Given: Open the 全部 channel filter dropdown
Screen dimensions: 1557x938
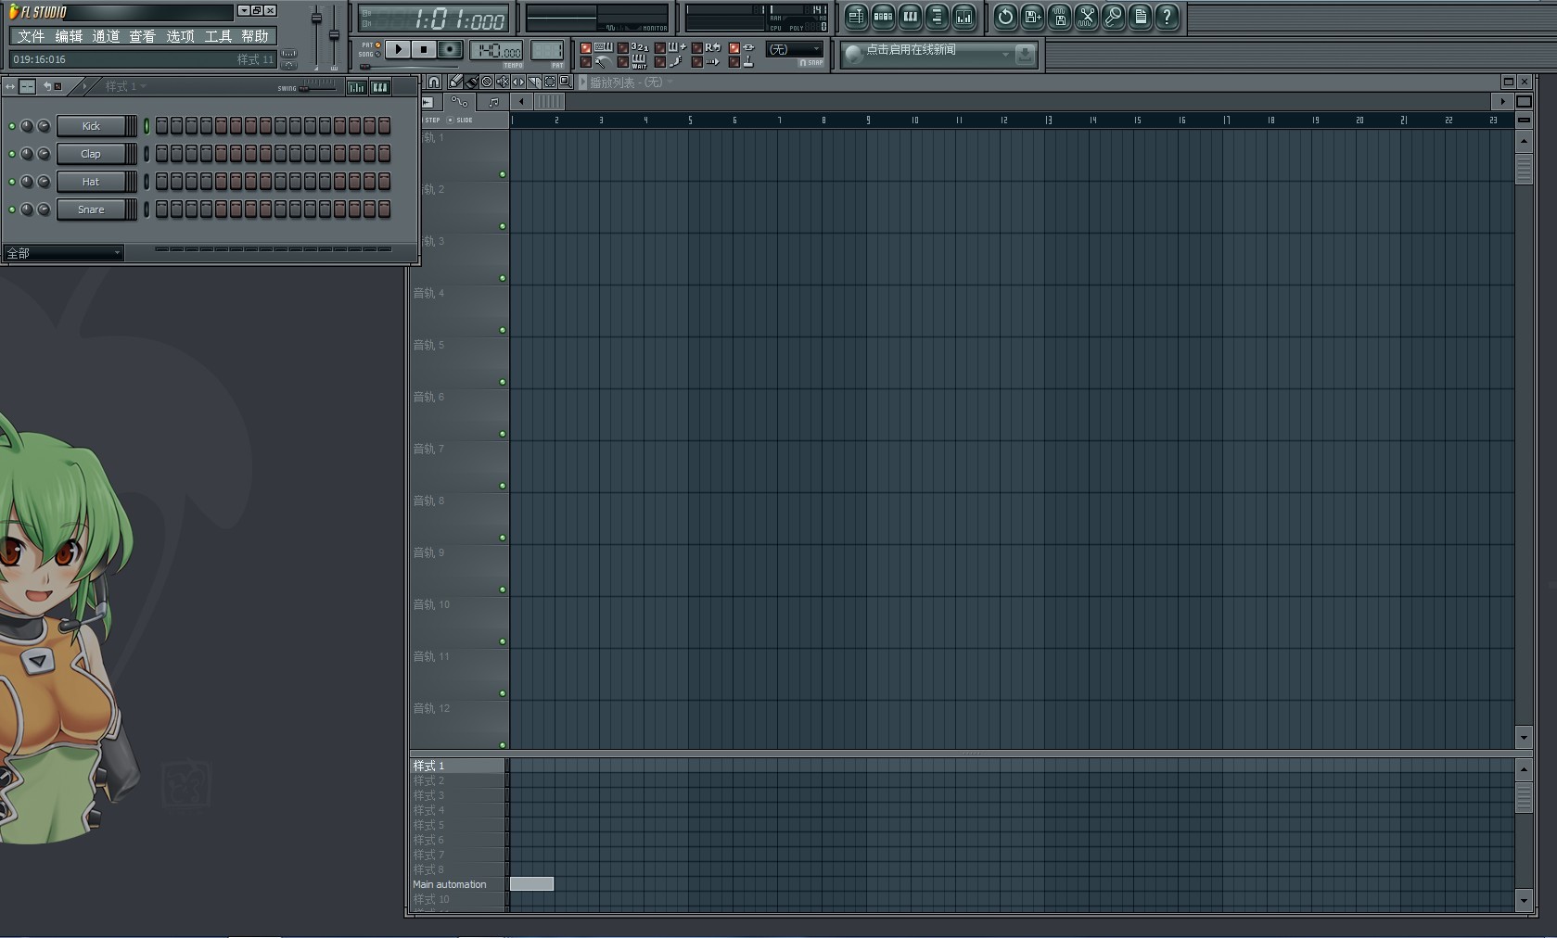Looking at the screenshot, I should (64, 253).
